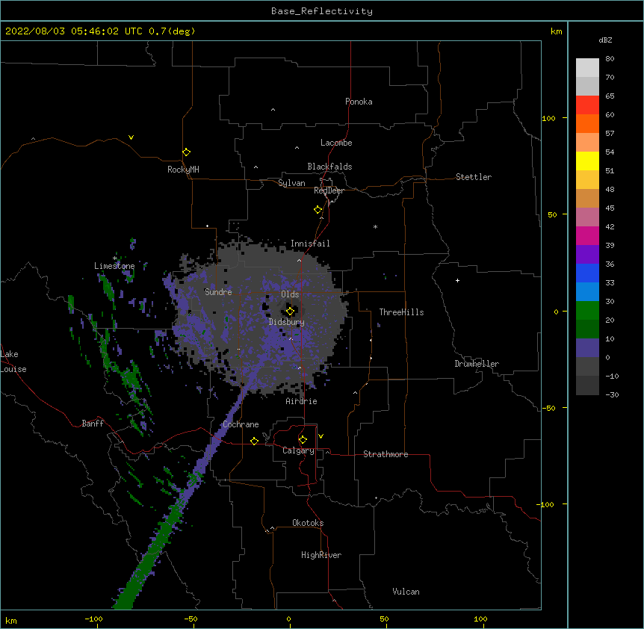Select the white asterisk above Limestone label
644x629 pixels.
115,258
